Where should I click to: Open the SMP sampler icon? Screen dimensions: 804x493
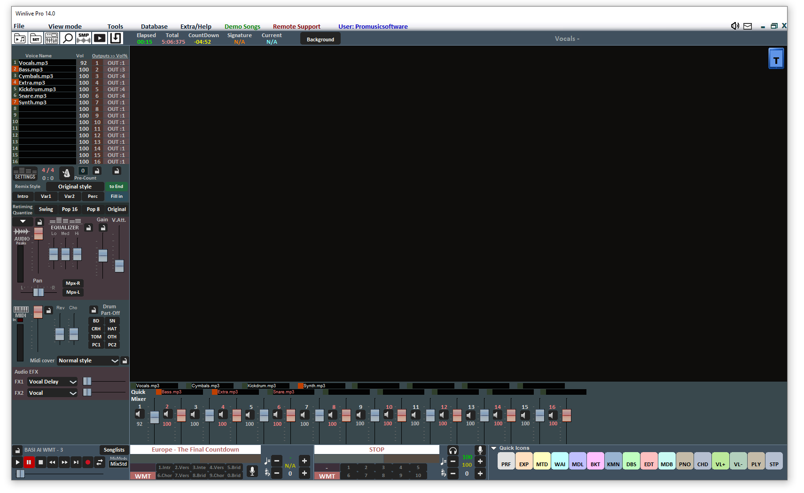pos(83,38)
